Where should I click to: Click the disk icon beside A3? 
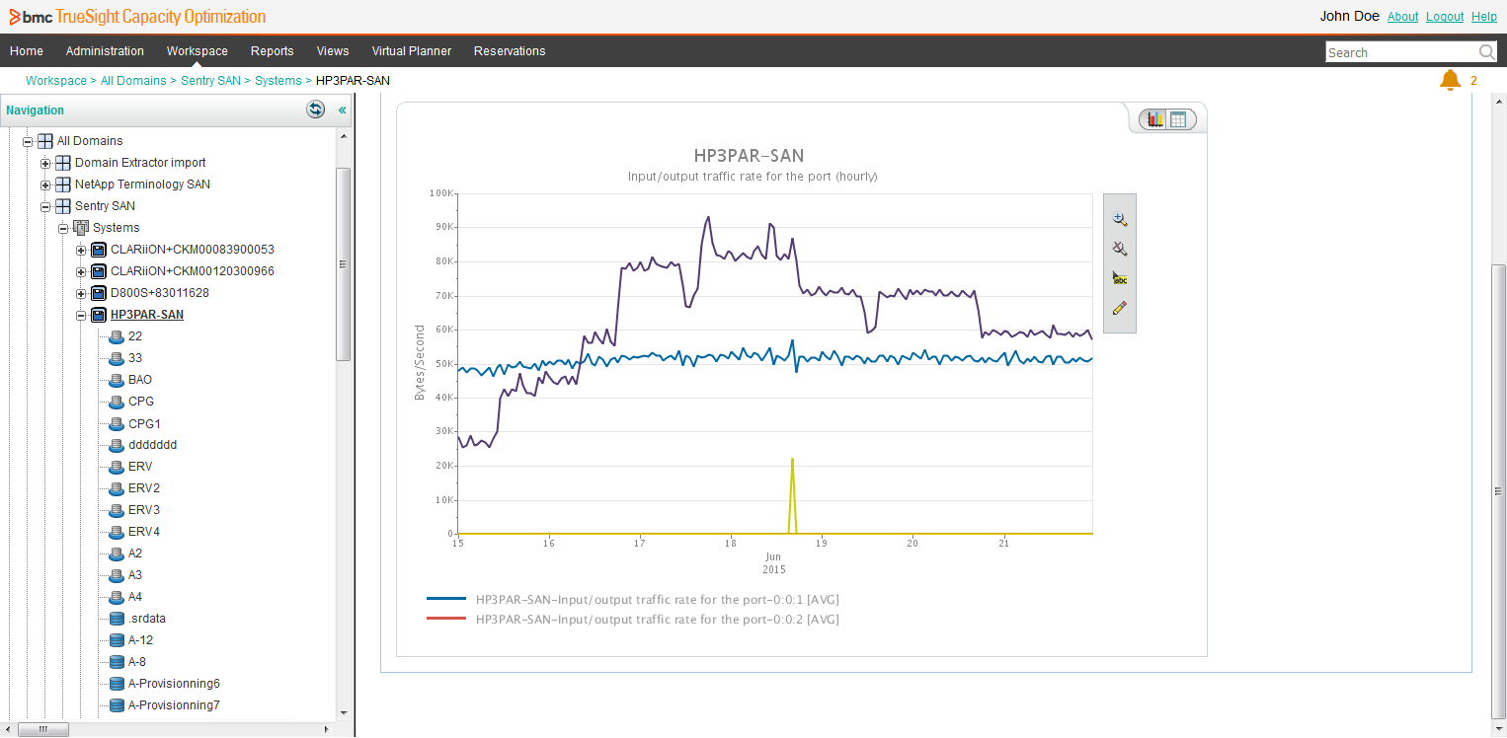click(x=117, y=575)
